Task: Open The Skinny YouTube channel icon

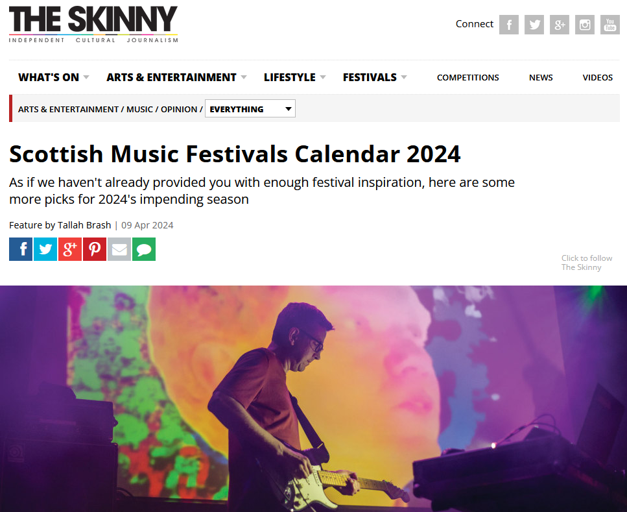Action: [x=609, y=25]
